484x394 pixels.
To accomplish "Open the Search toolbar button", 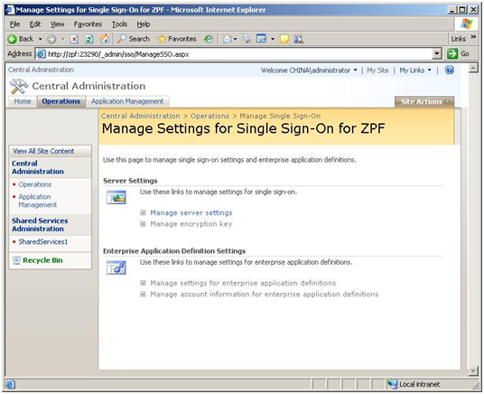I will coord(134,39).
